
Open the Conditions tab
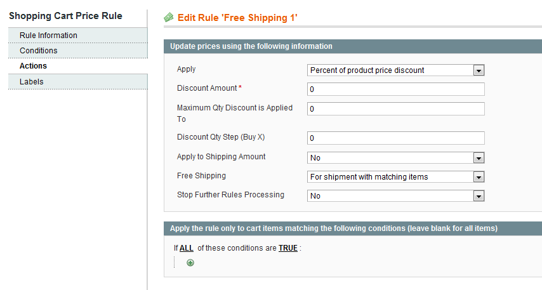pyautogui.click(x=38, y=51)
